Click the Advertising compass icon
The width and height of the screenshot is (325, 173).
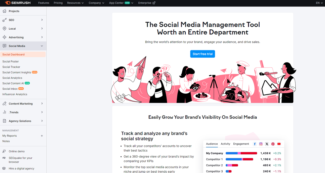pyautogui.click(x=4, y=37)
